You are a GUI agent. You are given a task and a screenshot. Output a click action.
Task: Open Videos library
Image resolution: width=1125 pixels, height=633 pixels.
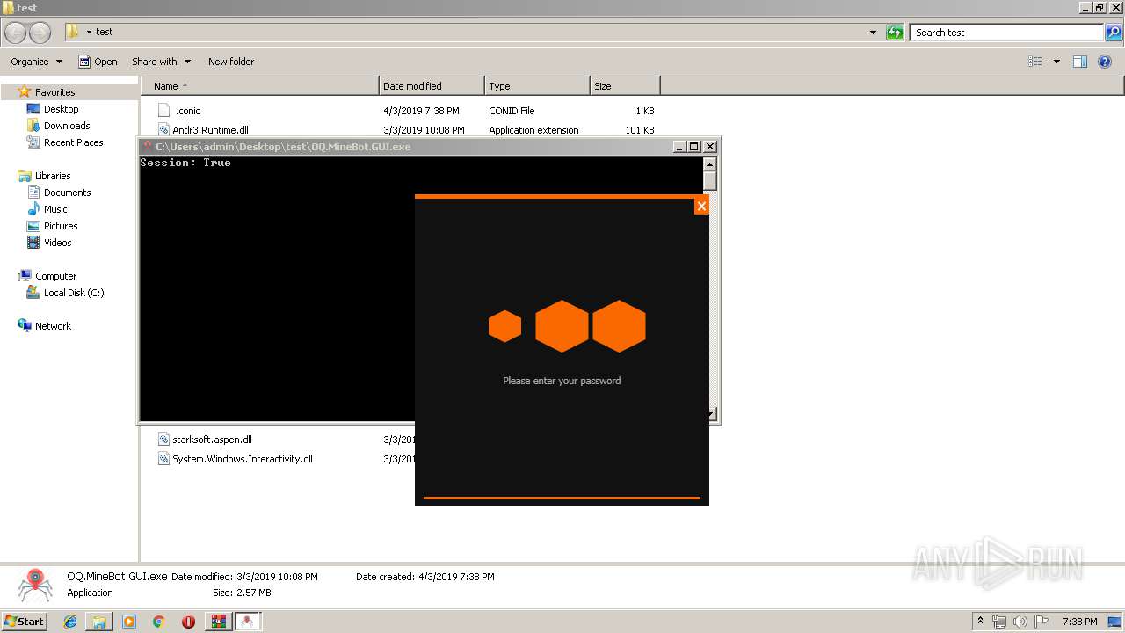[57, 243]
